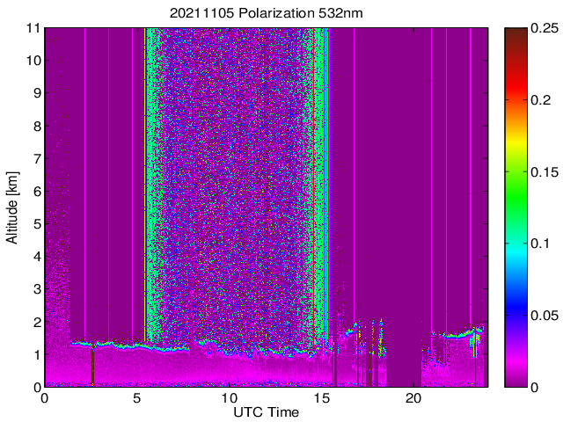Screen dimensions: 563x422
Task: Click the x-axis tick label 5
Action: [137, 398]
